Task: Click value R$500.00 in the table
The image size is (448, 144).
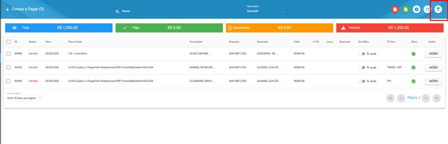Action: pyautogui.click(x=299, y=67)
